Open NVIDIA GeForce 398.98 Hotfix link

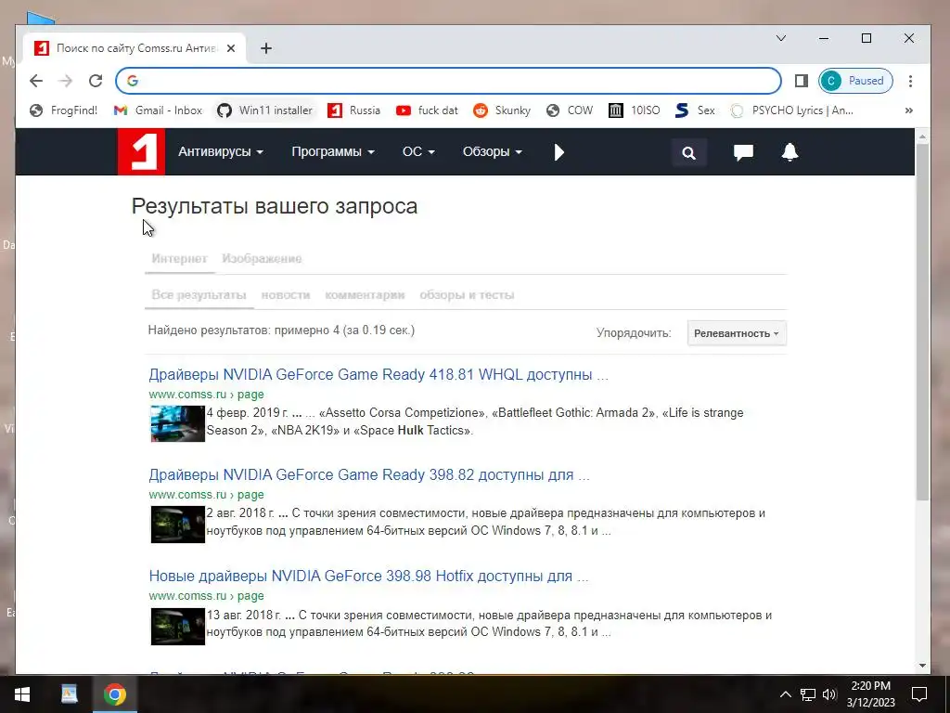368,576
